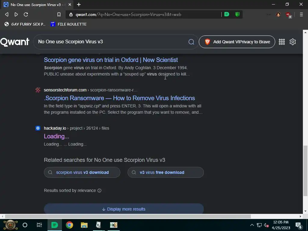The height and width of the screenshot is (231, 308).
Task: Show hidden system tray icons
Action: point(252,225)
